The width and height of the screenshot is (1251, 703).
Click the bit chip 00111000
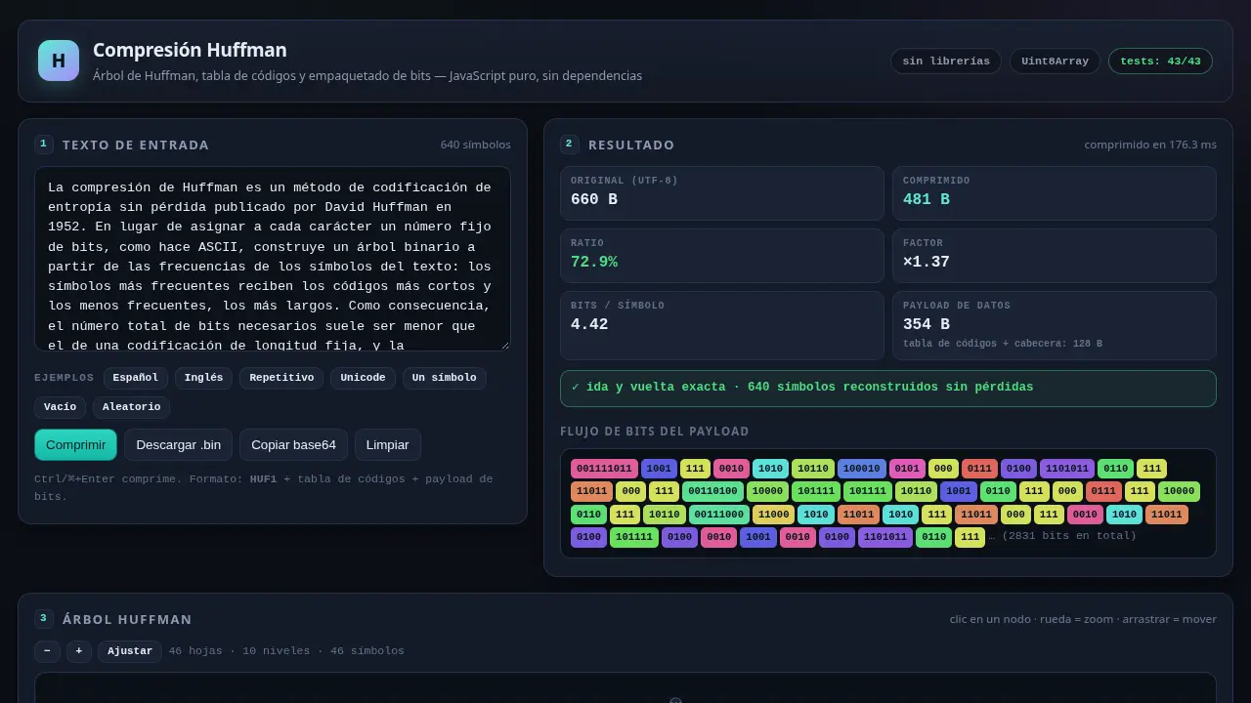[718, 515]
